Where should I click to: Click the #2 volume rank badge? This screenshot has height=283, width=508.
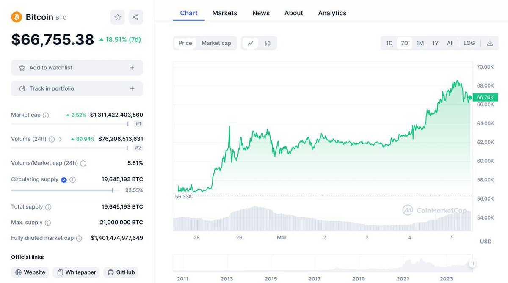(x=138, y=148)
